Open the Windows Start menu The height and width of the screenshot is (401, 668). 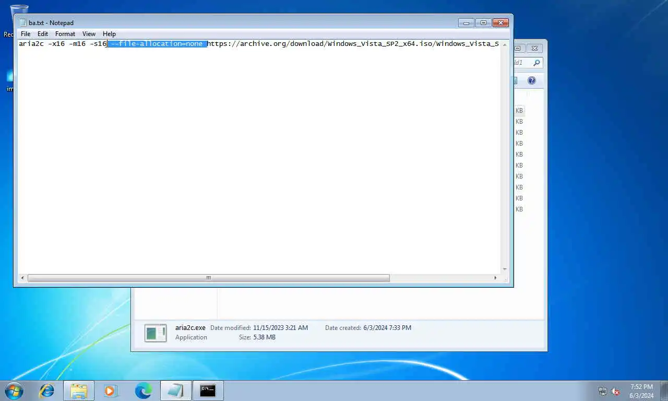tap(14, 391)
